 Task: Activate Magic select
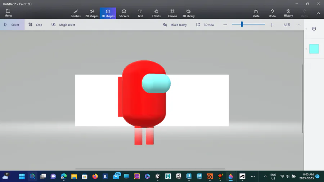tap(63, 25)
